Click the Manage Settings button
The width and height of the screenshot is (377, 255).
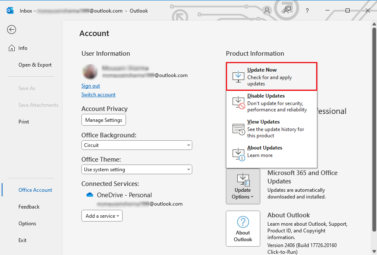(104, 120)
